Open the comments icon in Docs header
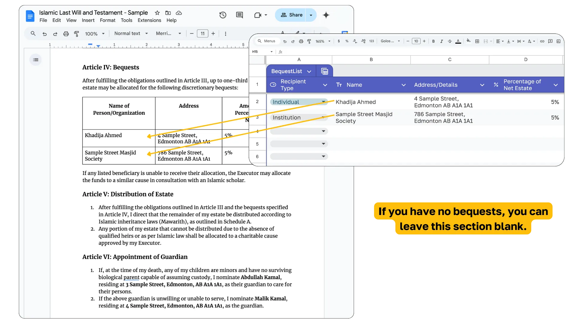Viewport: 574px width, 323px height. point(239,15)
